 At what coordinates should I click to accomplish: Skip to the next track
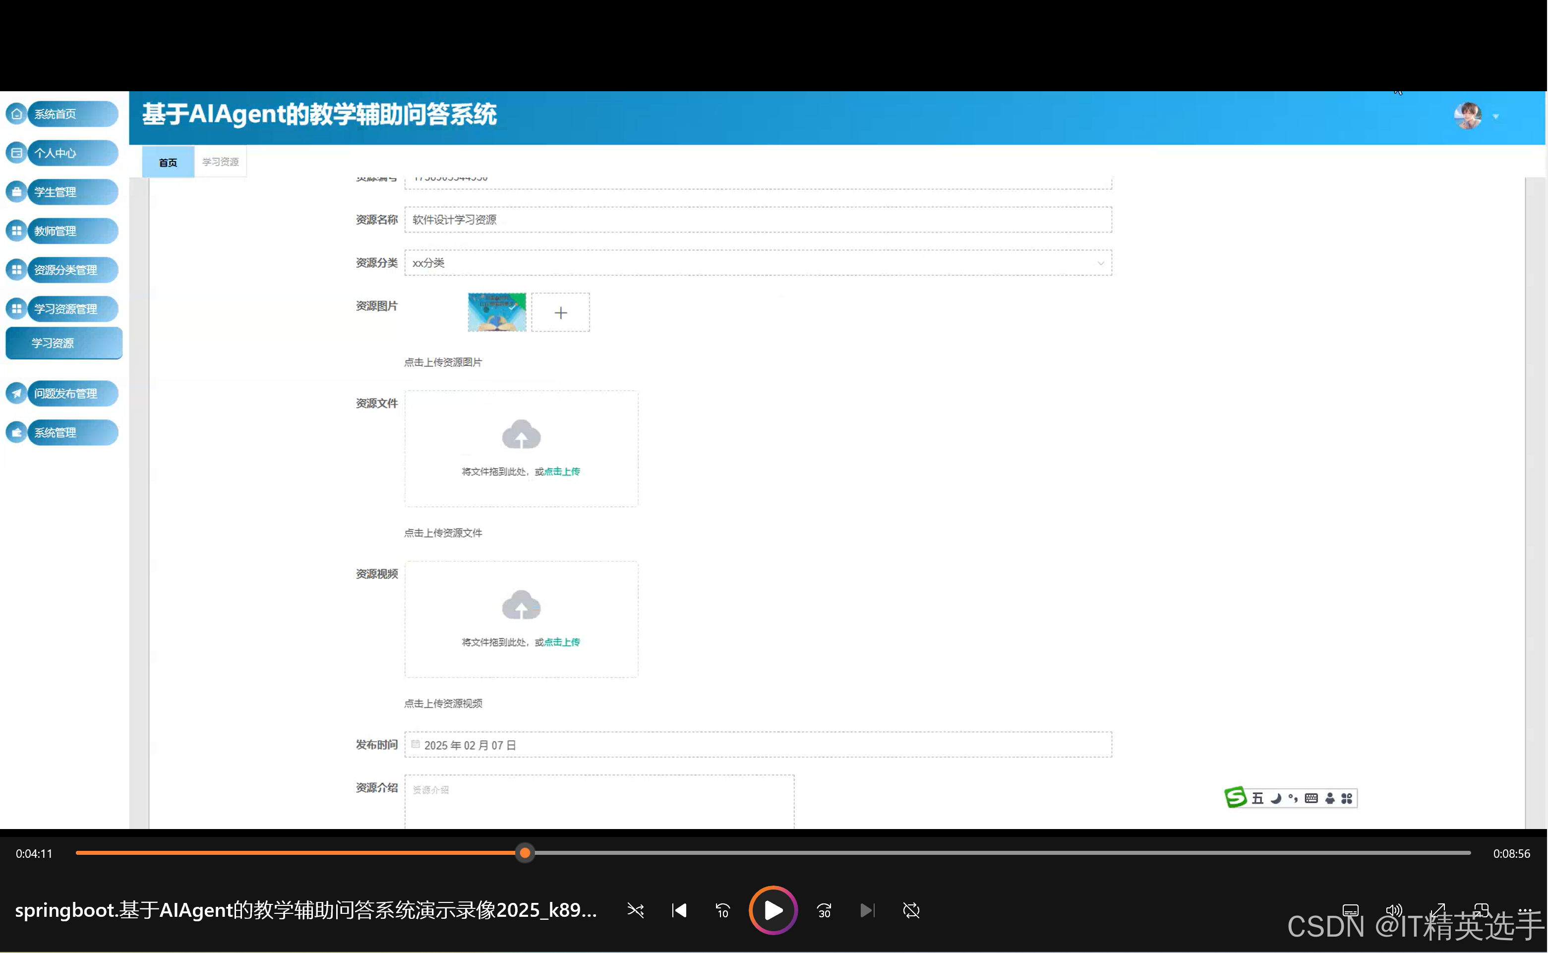[867, 911]
